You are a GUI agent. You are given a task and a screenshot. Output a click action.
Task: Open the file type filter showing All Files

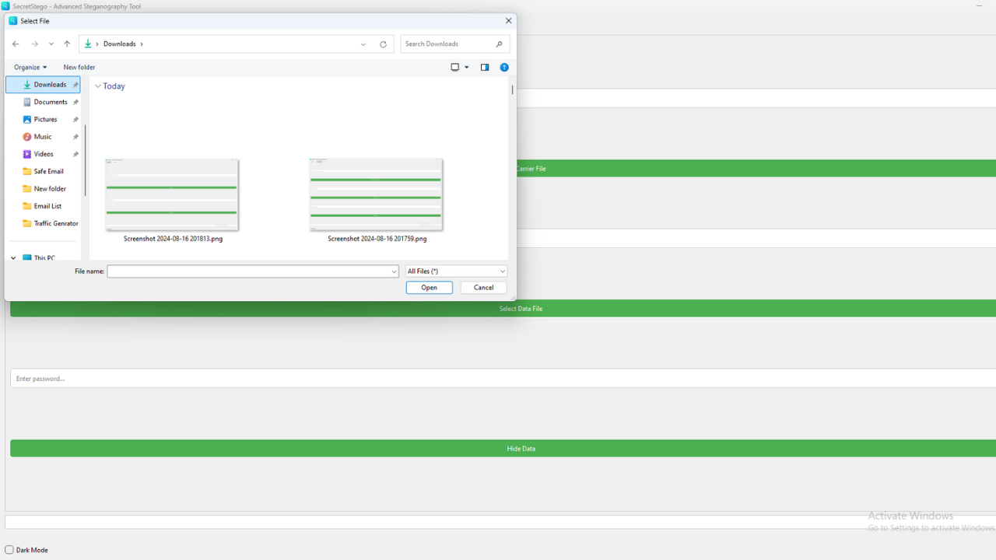(456, 271)
